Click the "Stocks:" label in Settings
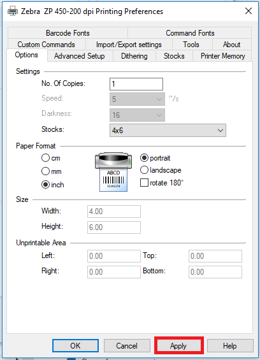The height and width of the screenshot is (360, 260). (53, 129)
